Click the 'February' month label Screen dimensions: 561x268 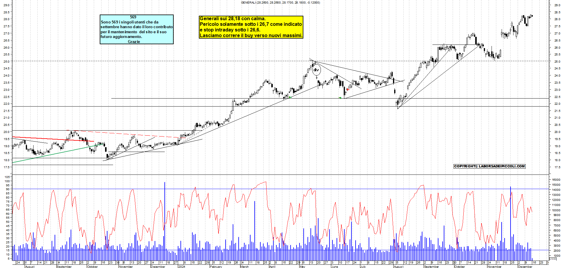point(216,267)
